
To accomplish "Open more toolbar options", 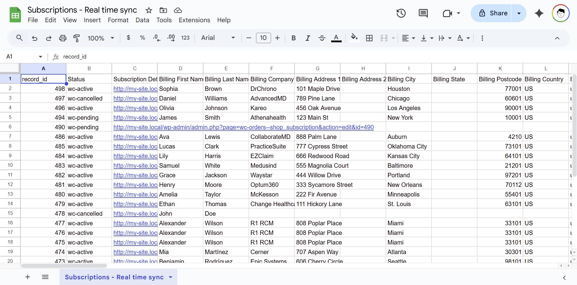I will (x=482, y=38).
